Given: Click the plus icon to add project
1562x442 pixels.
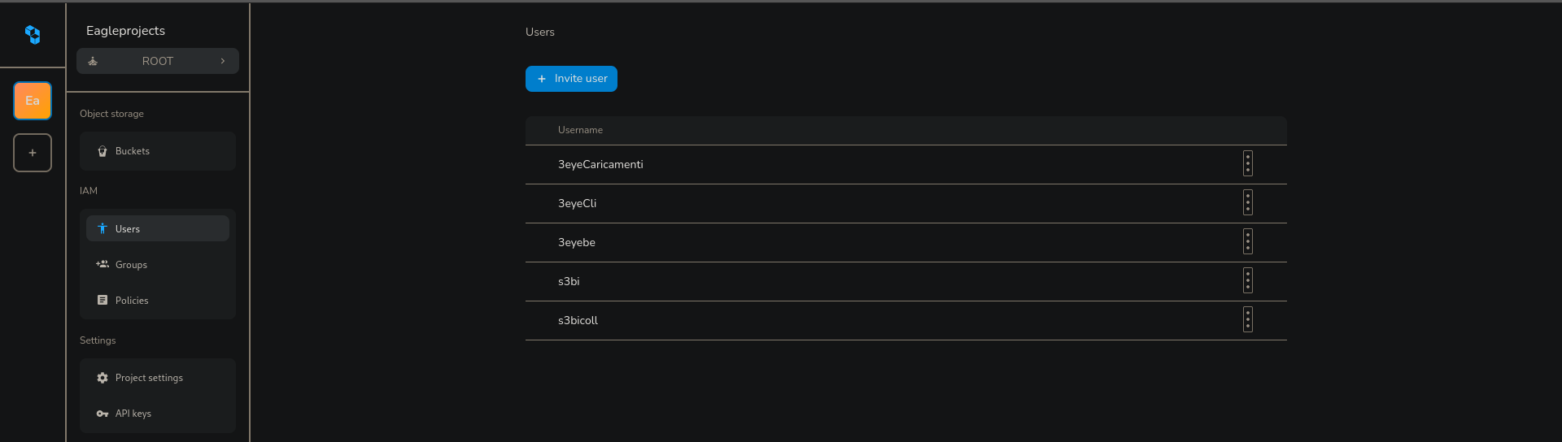Looking at the screenshot, I should pos(33,153).
